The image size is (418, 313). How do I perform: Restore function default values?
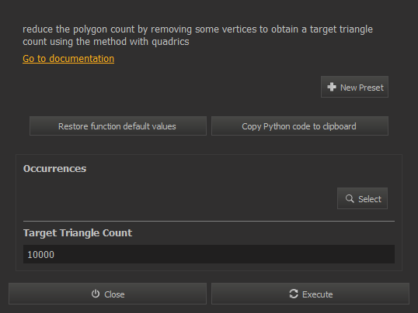118,126
